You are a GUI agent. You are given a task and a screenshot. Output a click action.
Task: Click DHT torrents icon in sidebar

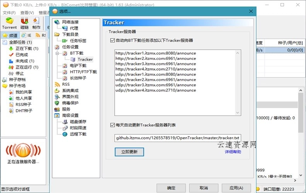[x=11, y=111]
